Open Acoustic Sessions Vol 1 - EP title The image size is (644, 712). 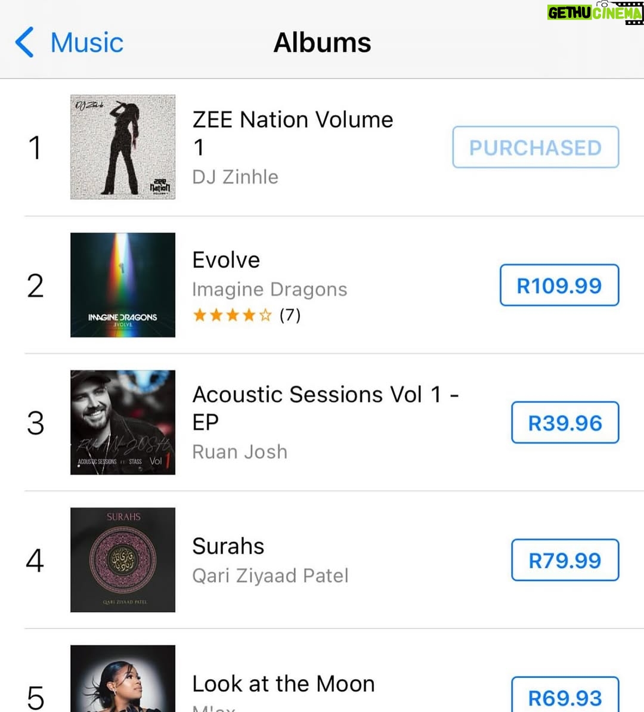pos(326,408)
